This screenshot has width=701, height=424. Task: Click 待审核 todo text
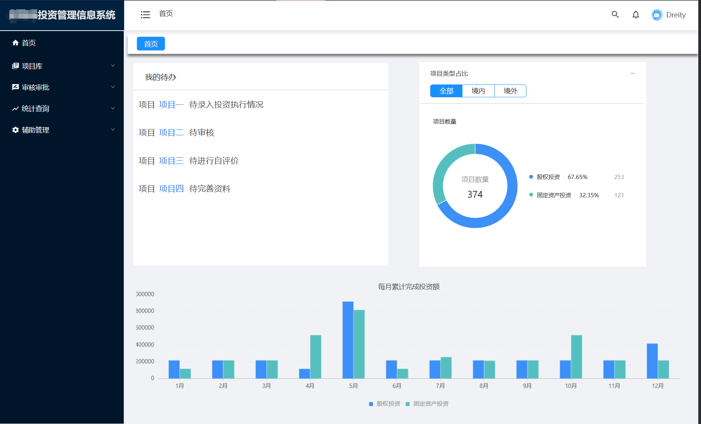pos(202,133)
